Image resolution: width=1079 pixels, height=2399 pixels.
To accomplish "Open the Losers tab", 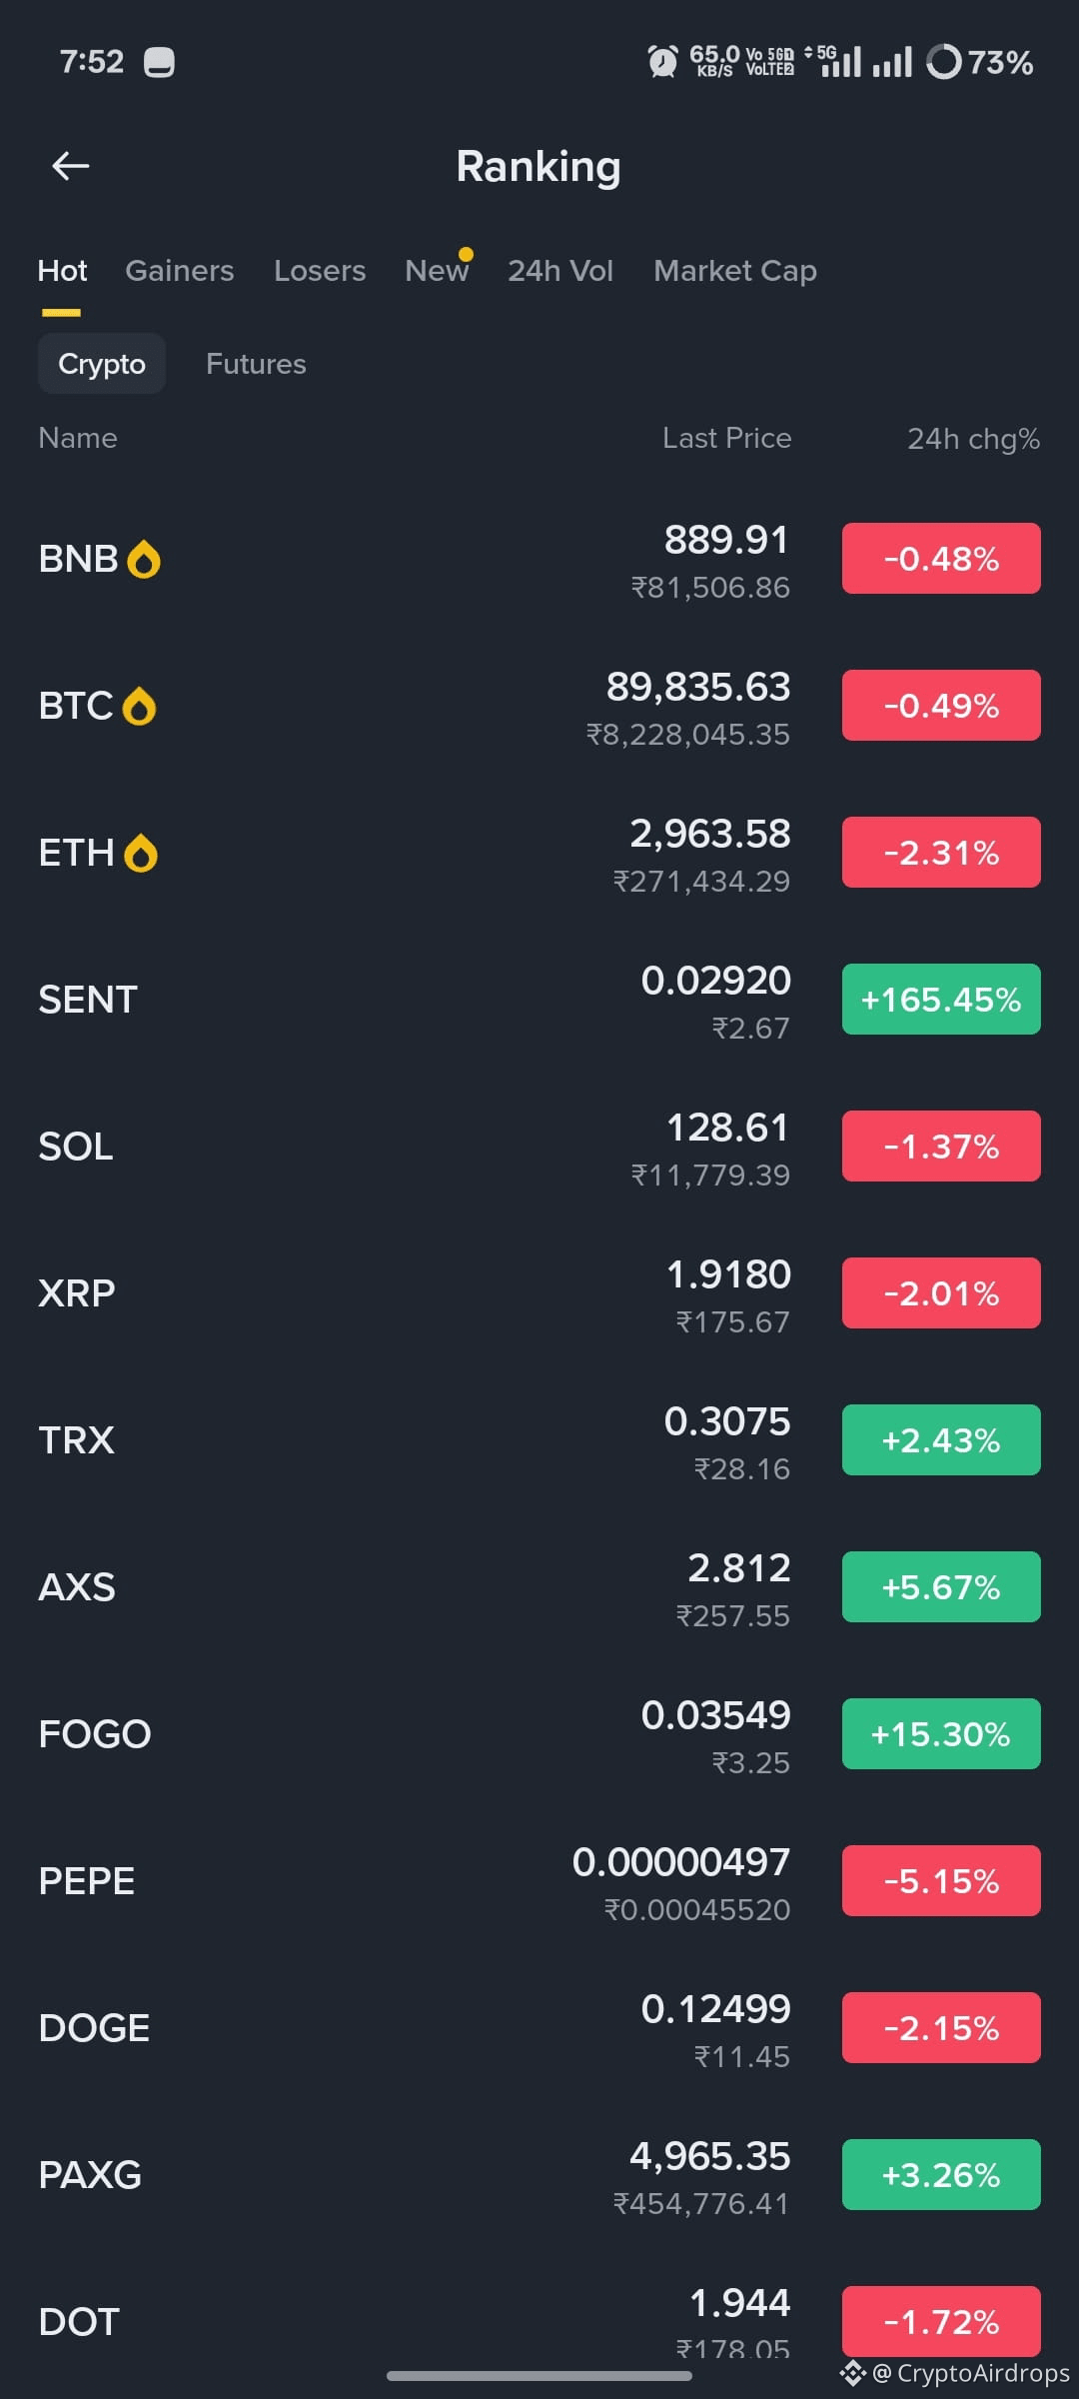I will (320, 271).
